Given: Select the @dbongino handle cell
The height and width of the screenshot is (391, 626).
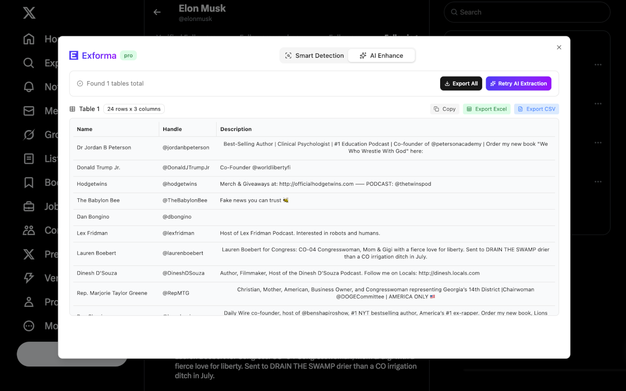Looking at the screenshot, I should pos(188,217).
